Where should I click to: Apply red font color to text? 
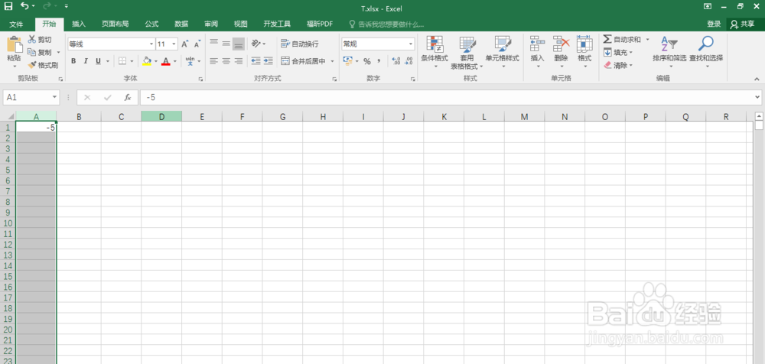click(x=165, y=61)
